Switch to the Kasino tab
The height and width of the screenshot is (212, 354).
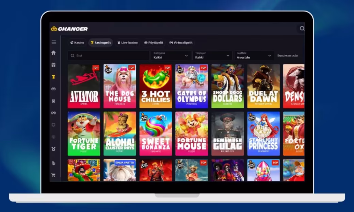click(x=77, y=42)
